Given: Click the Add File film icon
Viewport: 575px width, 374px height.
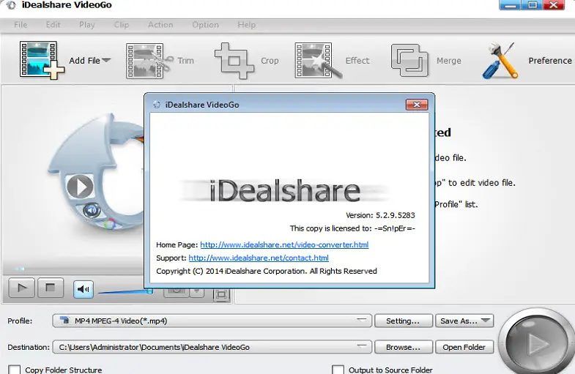Looking at the screenshot, I should [x=42, y=60].
